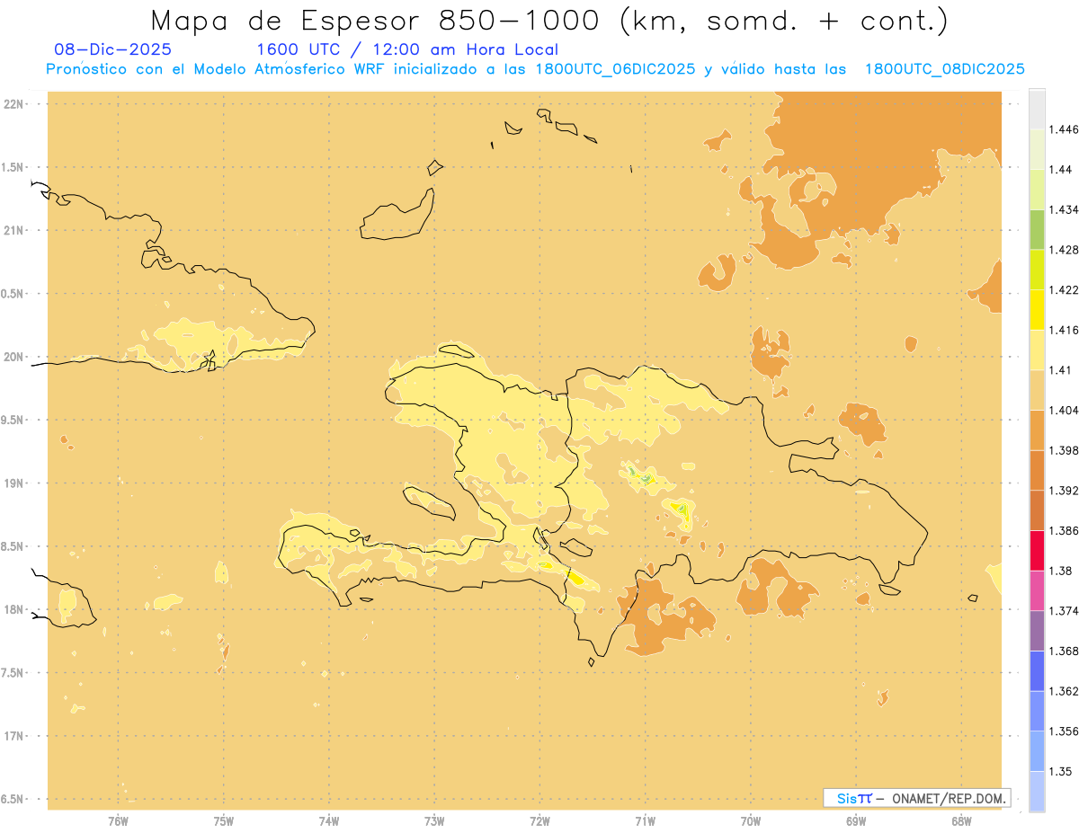Click the legend value '1.44'
1079x833 pixels.
coord(1061,170)
